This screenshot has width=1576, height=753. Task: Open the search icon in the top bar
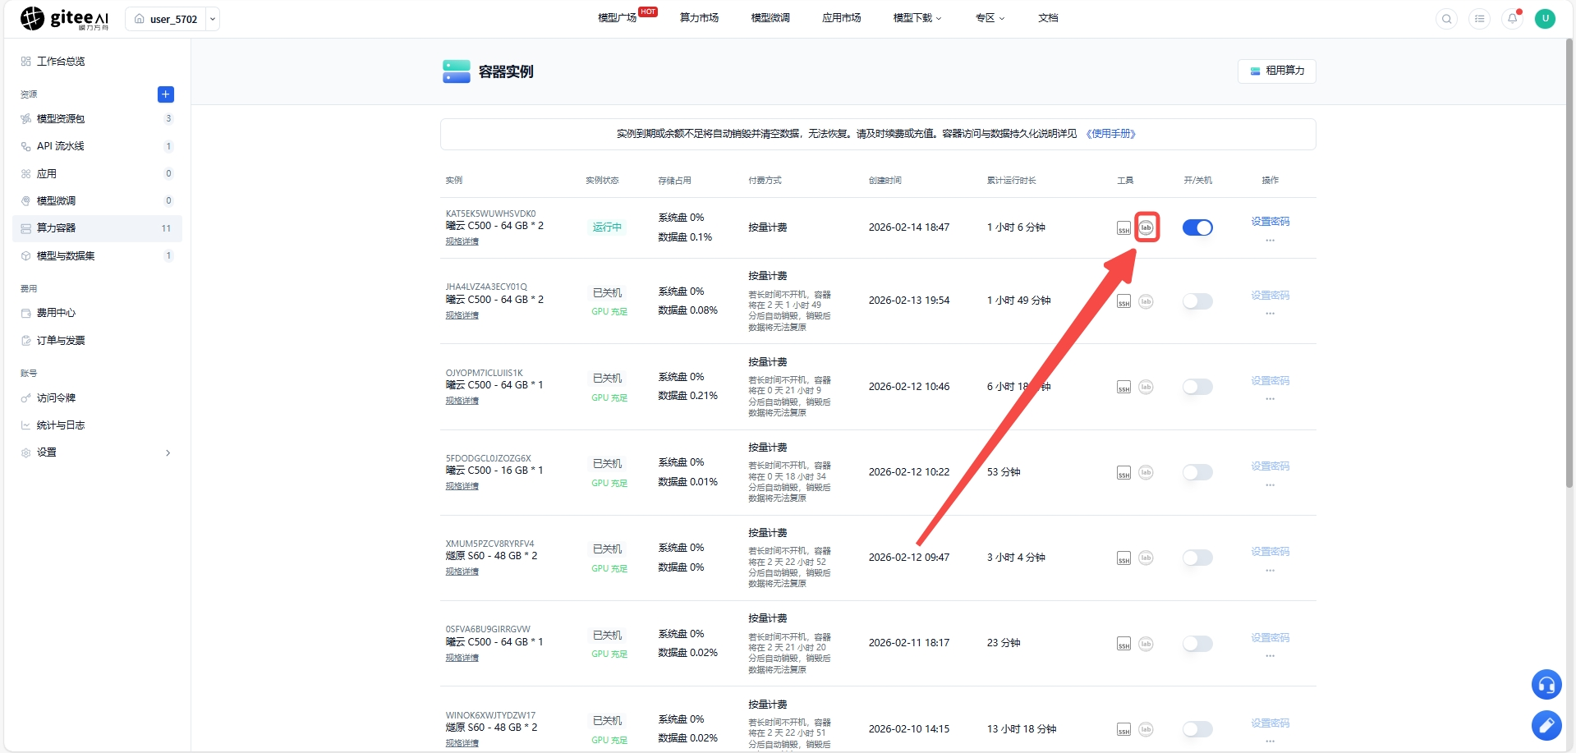pyautogui.click(x=1446, y=18)
